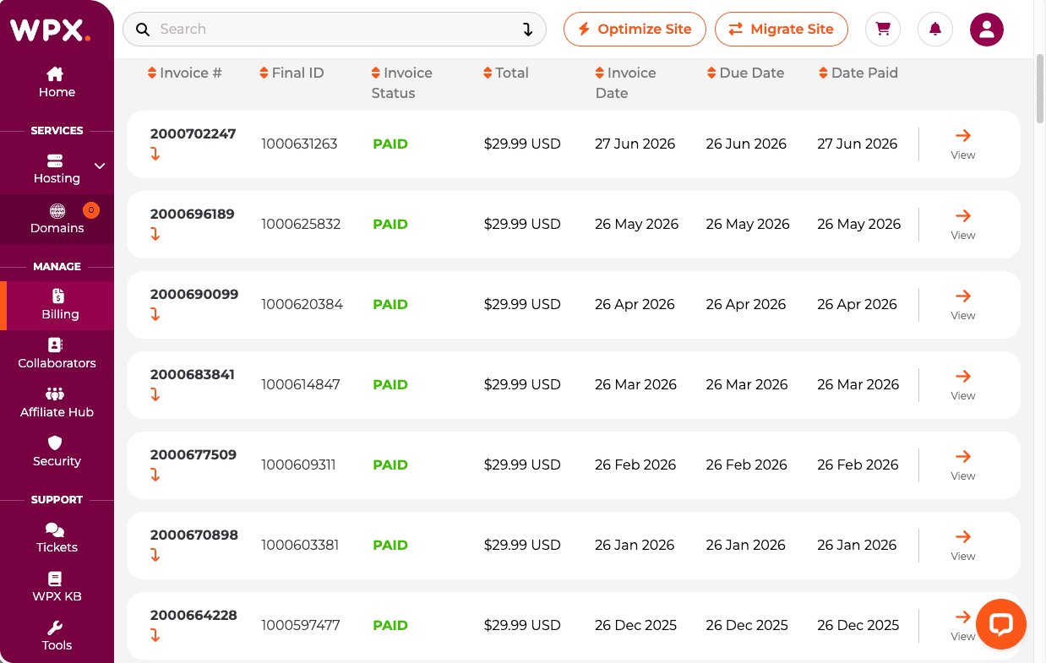Viewport: 1046px width, 663px height.
Task: Expand invoice 2000664228 details arrow
Action: click(155, 635)
